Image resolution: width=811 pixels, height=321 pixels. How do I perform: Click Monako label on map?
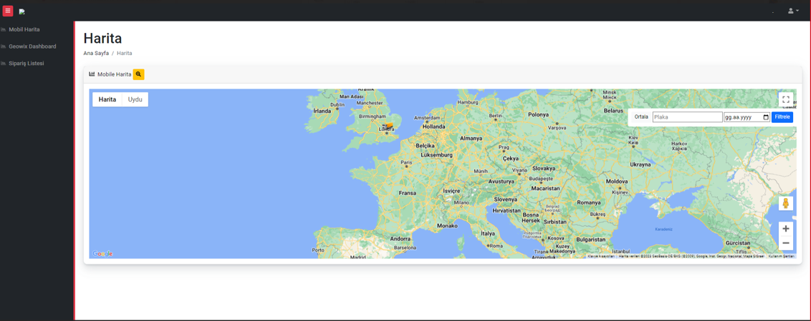pos(447,225)
